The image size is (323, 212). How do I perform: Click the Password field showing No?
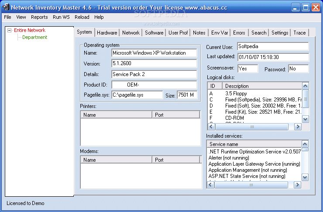coord(299,69)
